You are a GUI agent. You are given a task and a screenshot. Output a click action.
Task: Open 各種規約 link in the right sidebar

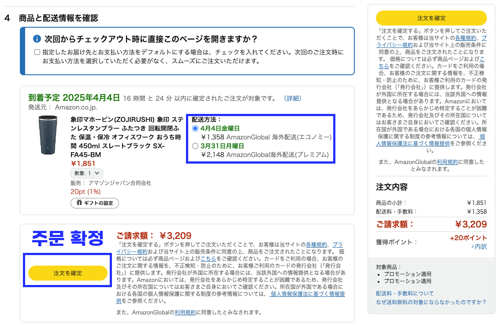click(465, 38)
